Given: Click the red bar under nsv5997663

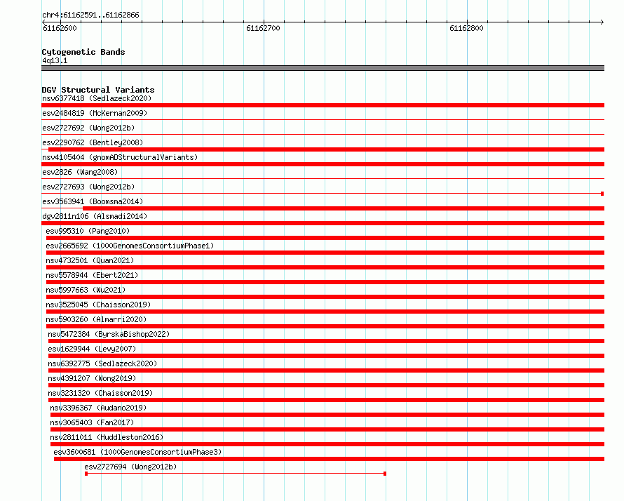Looking at the screenshot, I should pyautogui.click(x=325, y=297).
